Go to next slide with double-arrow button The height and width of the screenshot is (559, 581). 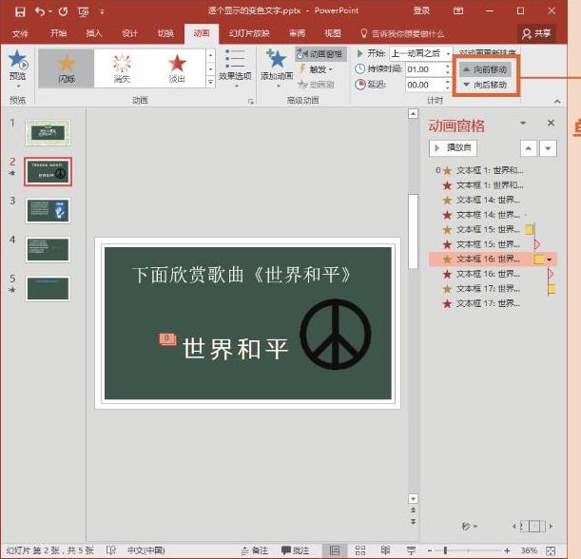(413, 522)
